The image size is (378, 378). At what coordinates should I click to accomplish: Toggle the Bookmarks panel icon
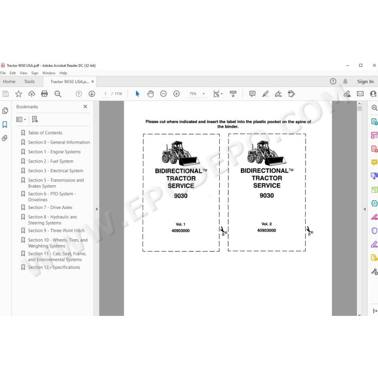tap(5, 124)
